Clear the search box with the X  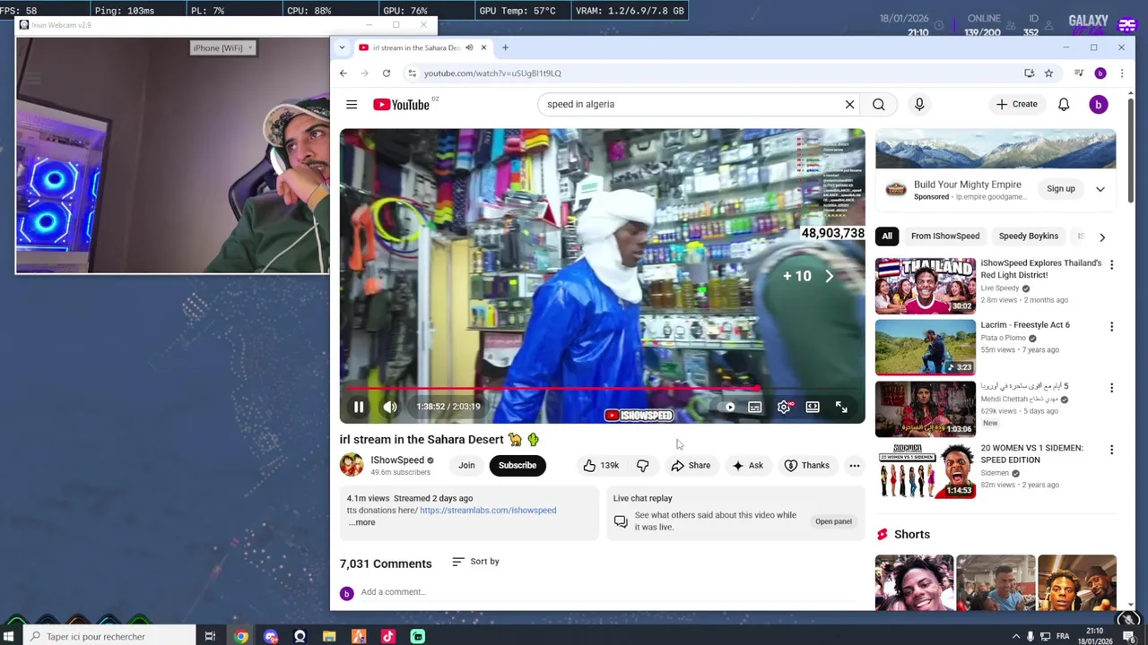[849, 105]
